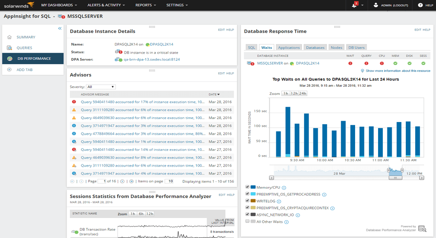Click the Help question mark icon
436x238 pixels.
coord(420,5)
